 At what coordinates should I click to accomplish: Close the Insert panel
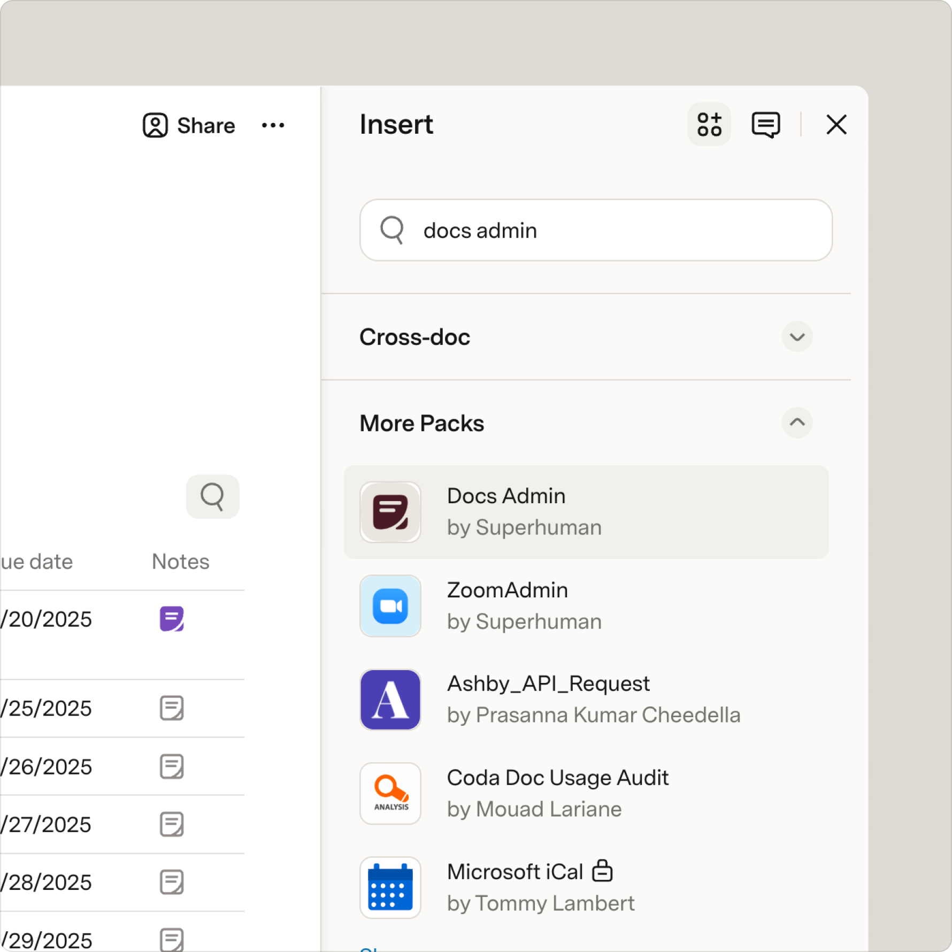tap(836, 125)
